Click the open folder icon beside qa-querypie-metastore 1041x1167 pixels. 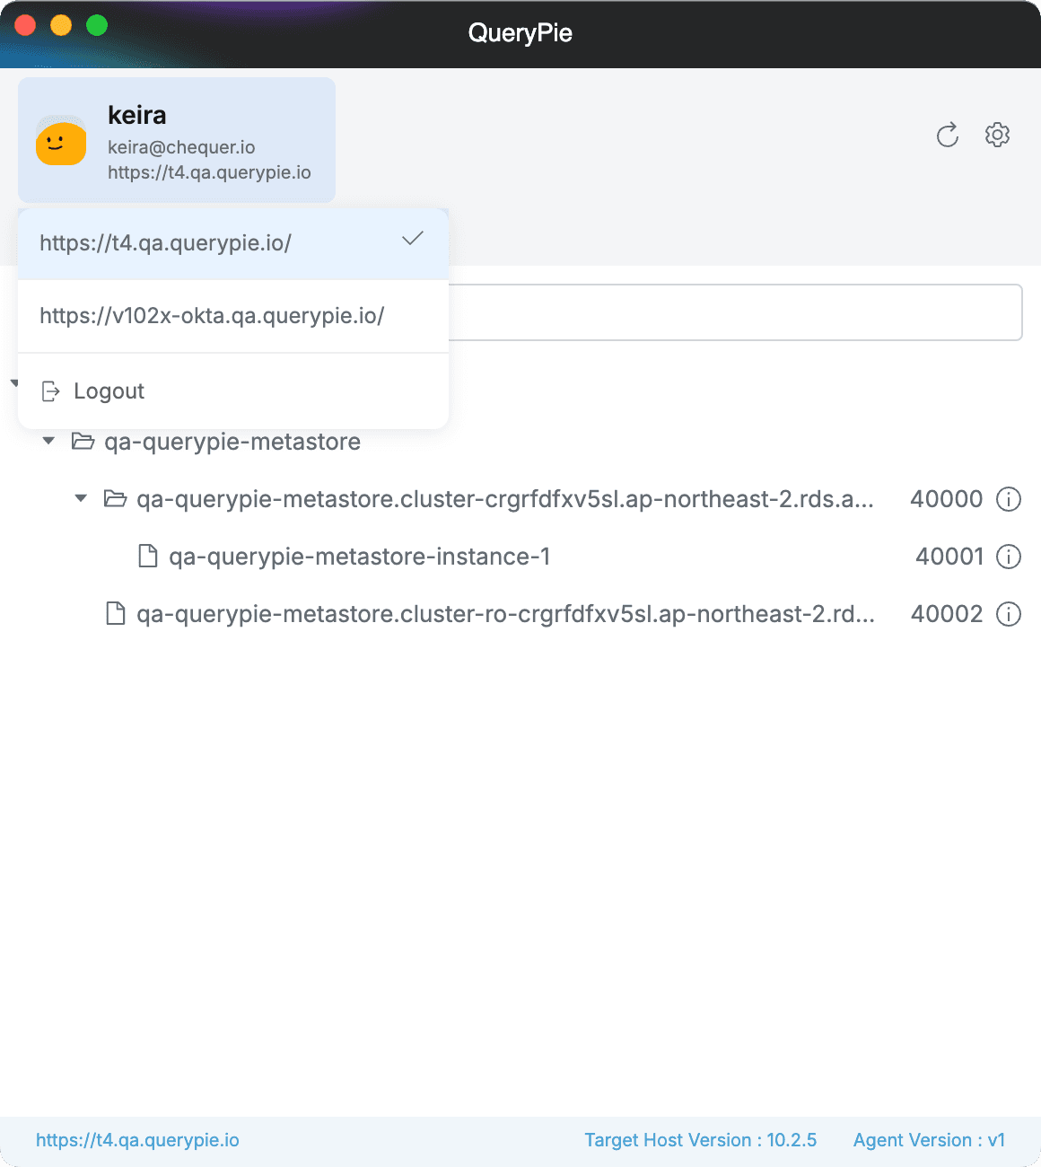[83, 442]
